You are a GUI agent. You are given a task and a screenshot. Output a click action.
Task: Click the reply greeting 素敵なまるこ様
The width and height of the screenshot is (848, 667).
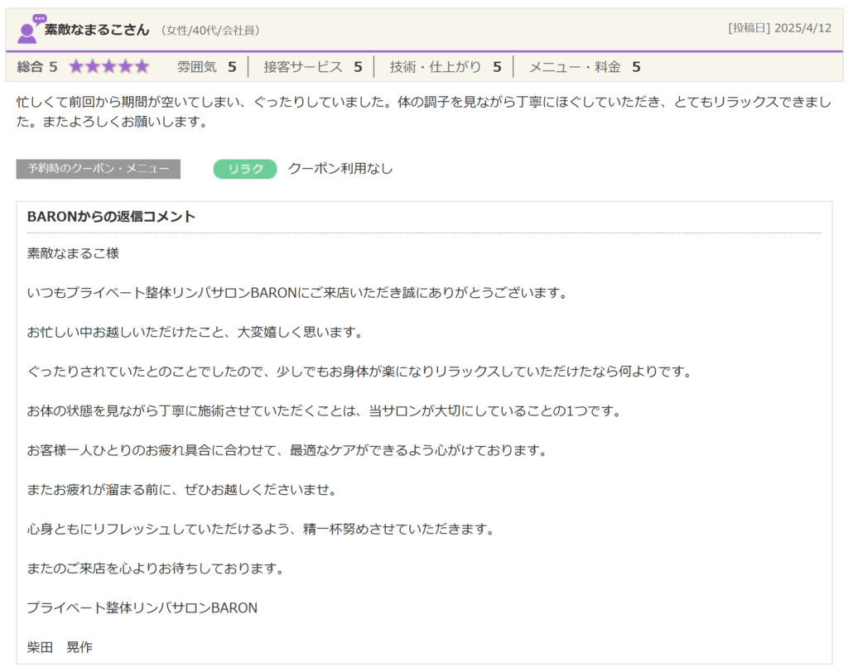pos(73,253)
